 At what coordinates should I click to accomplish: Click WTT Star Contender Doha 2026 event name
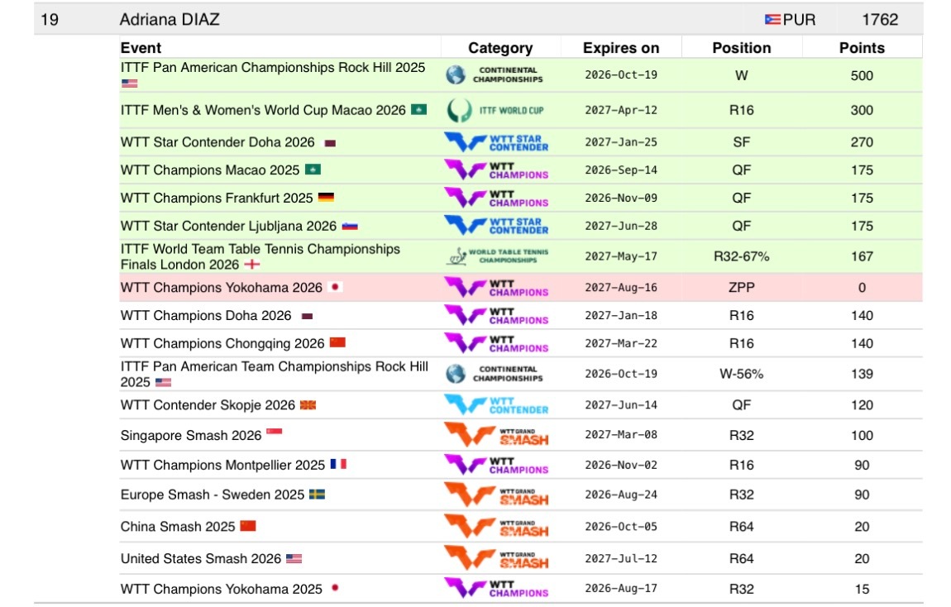(217, 142)
